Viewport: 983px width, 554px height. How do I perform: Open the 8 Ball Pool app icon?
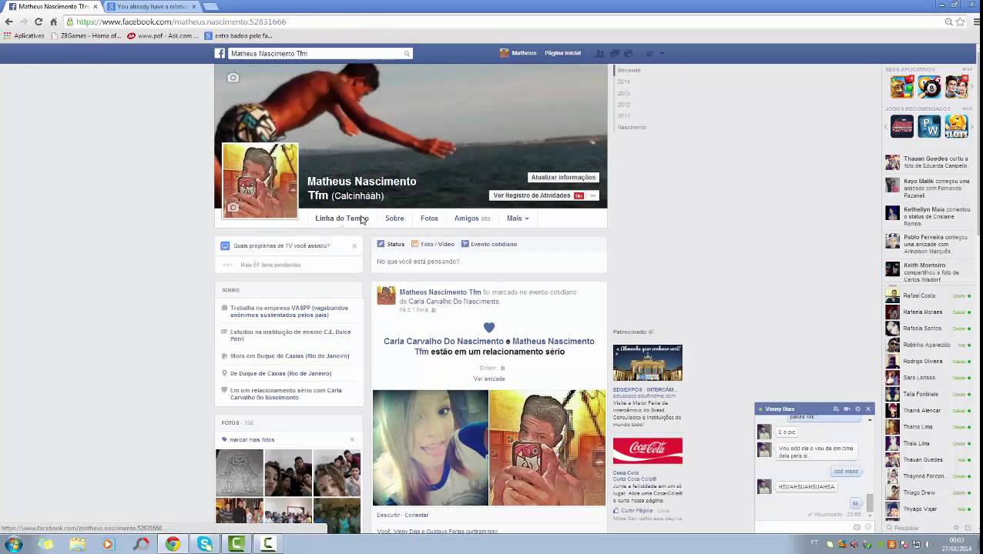pos(929,87)
